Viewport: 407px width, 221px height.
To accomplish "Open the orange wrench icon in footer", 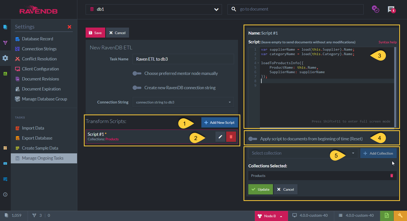I will [x=400, y=216].
